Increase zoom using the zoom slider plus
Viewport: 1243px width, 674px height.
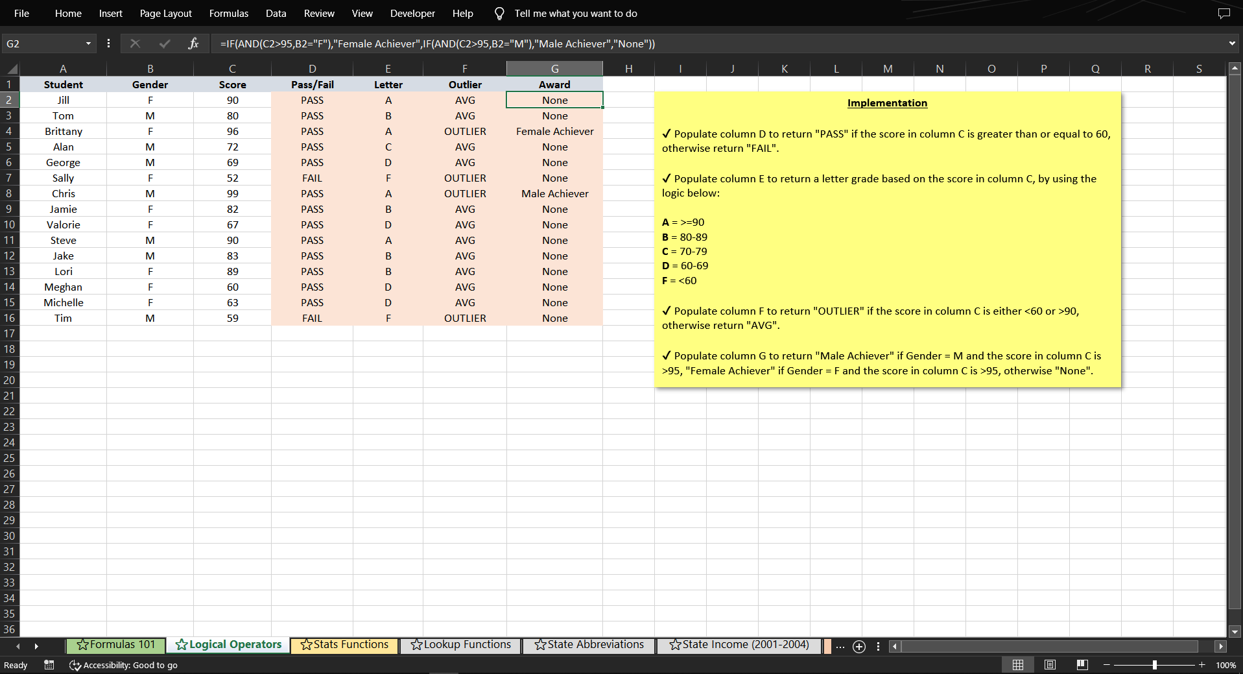coord(1202,664)
